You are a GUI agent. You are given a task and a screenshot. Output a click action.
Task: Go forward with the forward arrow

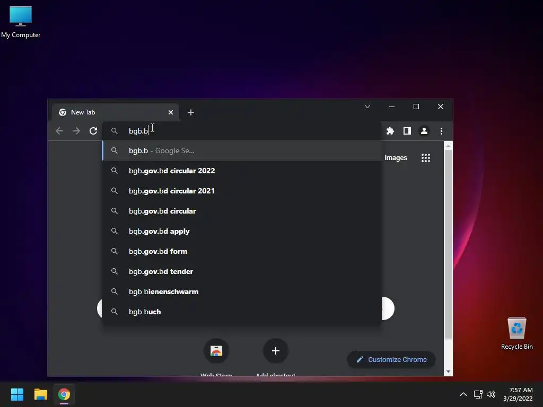pyautogui.click(x=76, y=131)
